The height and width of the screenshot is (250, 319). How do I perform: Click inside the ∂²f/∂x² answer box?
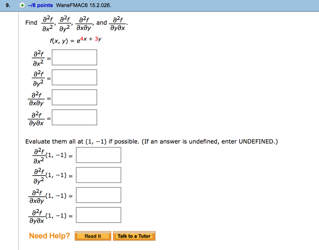coord(74,57)
